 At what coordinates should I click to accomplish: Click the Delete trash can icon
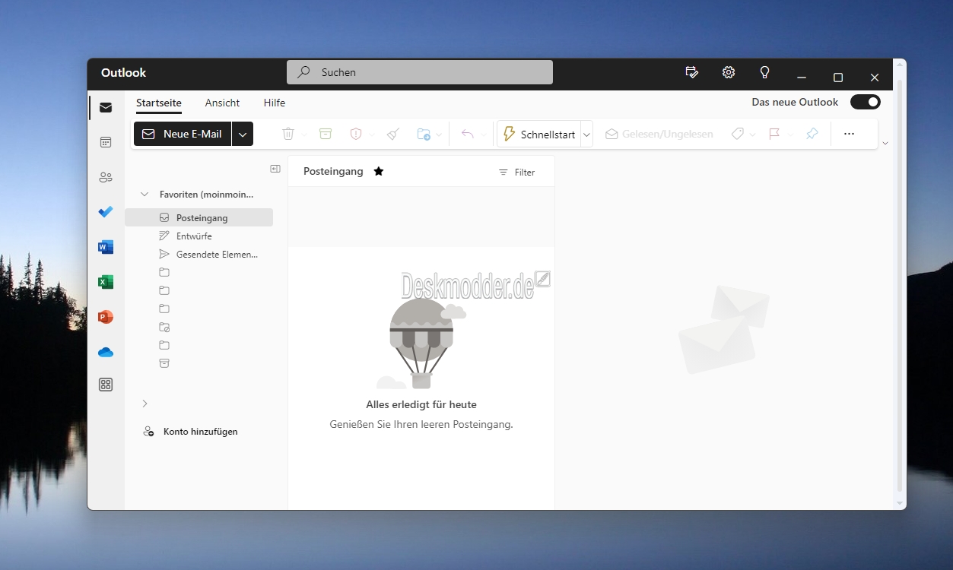[288, 134]
